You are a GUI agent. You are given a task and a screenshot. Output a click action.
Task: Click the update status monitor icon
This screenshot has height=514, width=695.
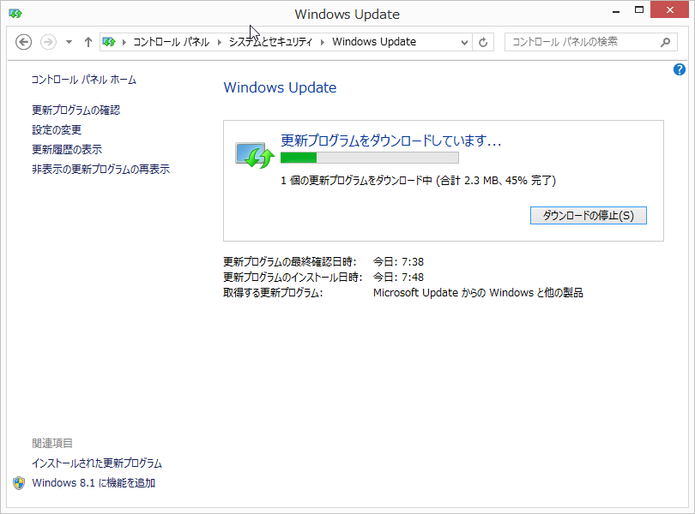[x=255, y=155]
